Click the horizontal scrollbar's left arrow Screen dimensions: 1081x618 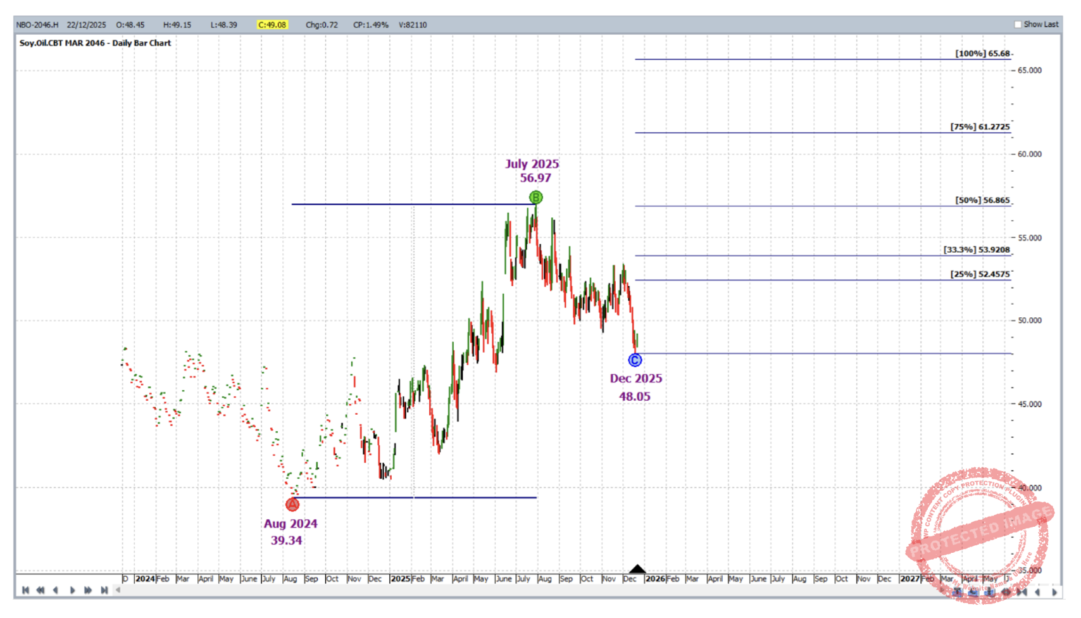click(x=118, y=590)
